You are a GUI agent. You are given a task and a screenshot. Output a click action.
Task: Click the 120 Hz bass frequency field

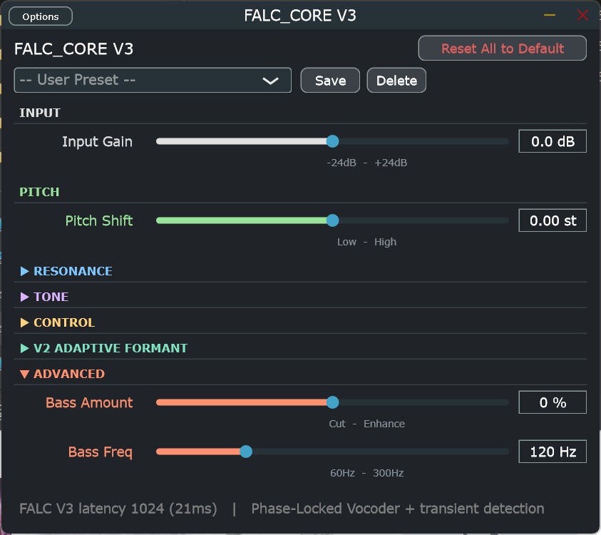(553, 452)
